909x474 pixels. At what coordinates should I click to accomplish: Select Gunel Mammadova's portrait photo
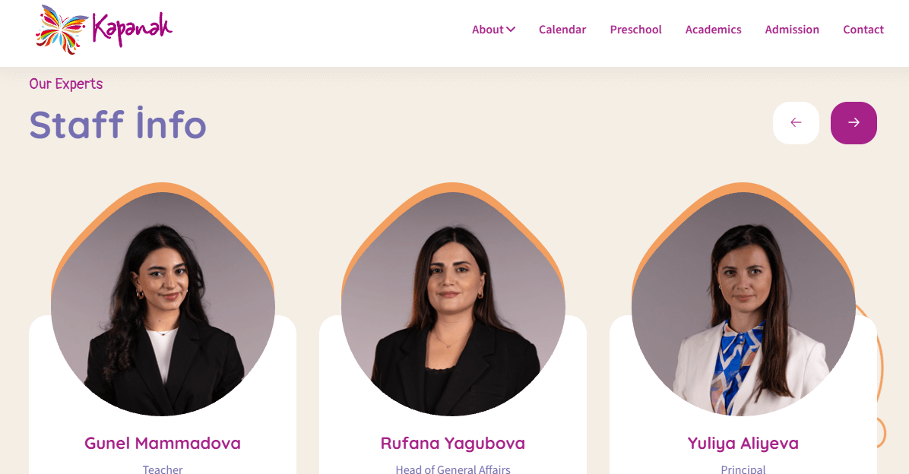click(163, 304)
